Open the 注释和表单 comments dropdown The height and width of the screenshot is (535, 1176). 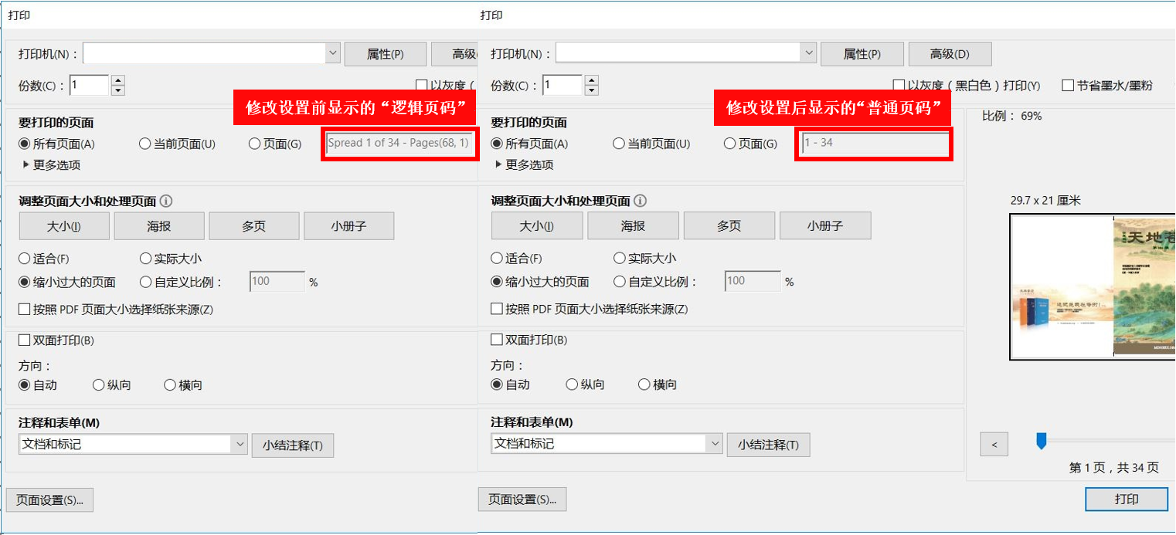point(714,445)
